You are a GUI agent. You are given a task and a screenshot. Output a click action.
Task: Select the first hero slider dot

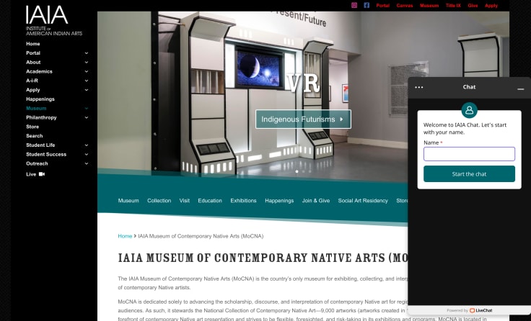(297, 171)
